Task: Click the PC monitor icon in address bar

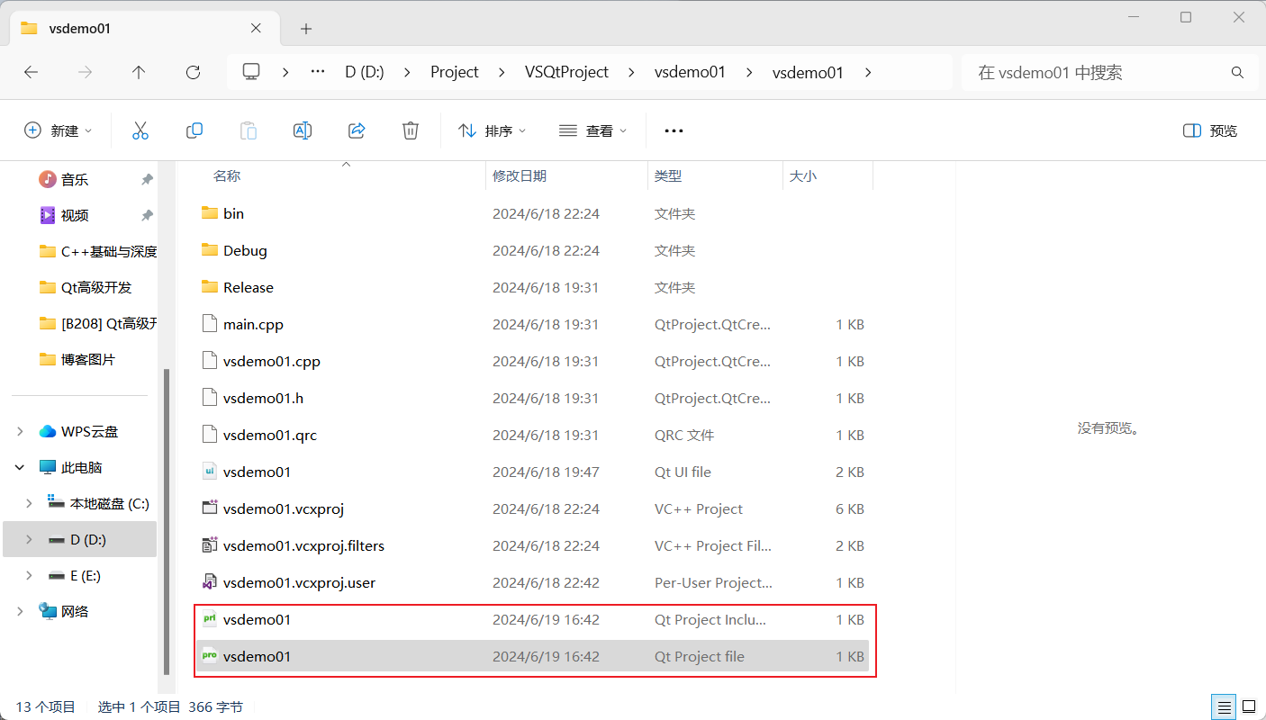Action: (251, 72)
